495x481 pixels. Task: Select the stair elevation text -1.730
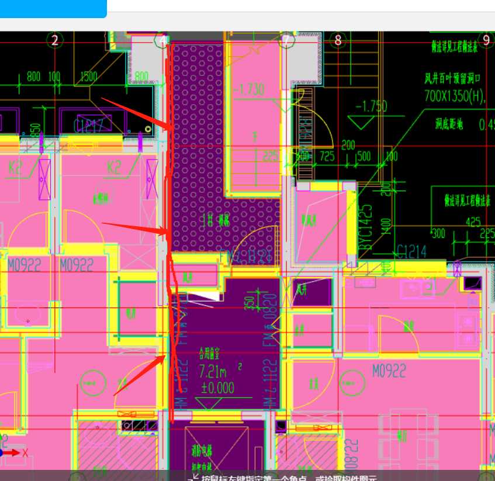click(248, 89)
